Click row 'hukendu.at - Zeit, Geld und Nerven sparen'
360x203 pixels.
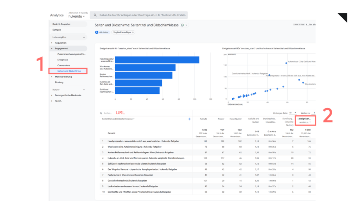point(207,158)
